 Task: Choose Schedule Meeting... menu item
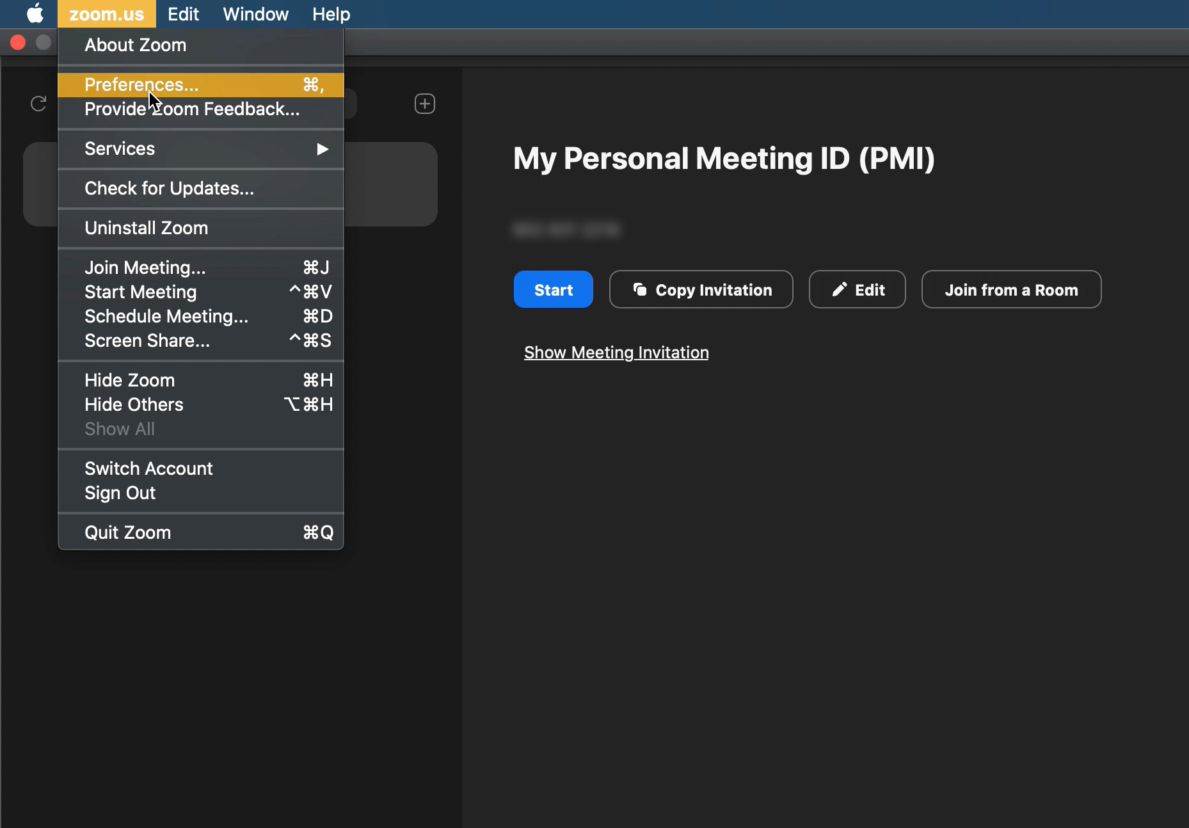point(201,316)
